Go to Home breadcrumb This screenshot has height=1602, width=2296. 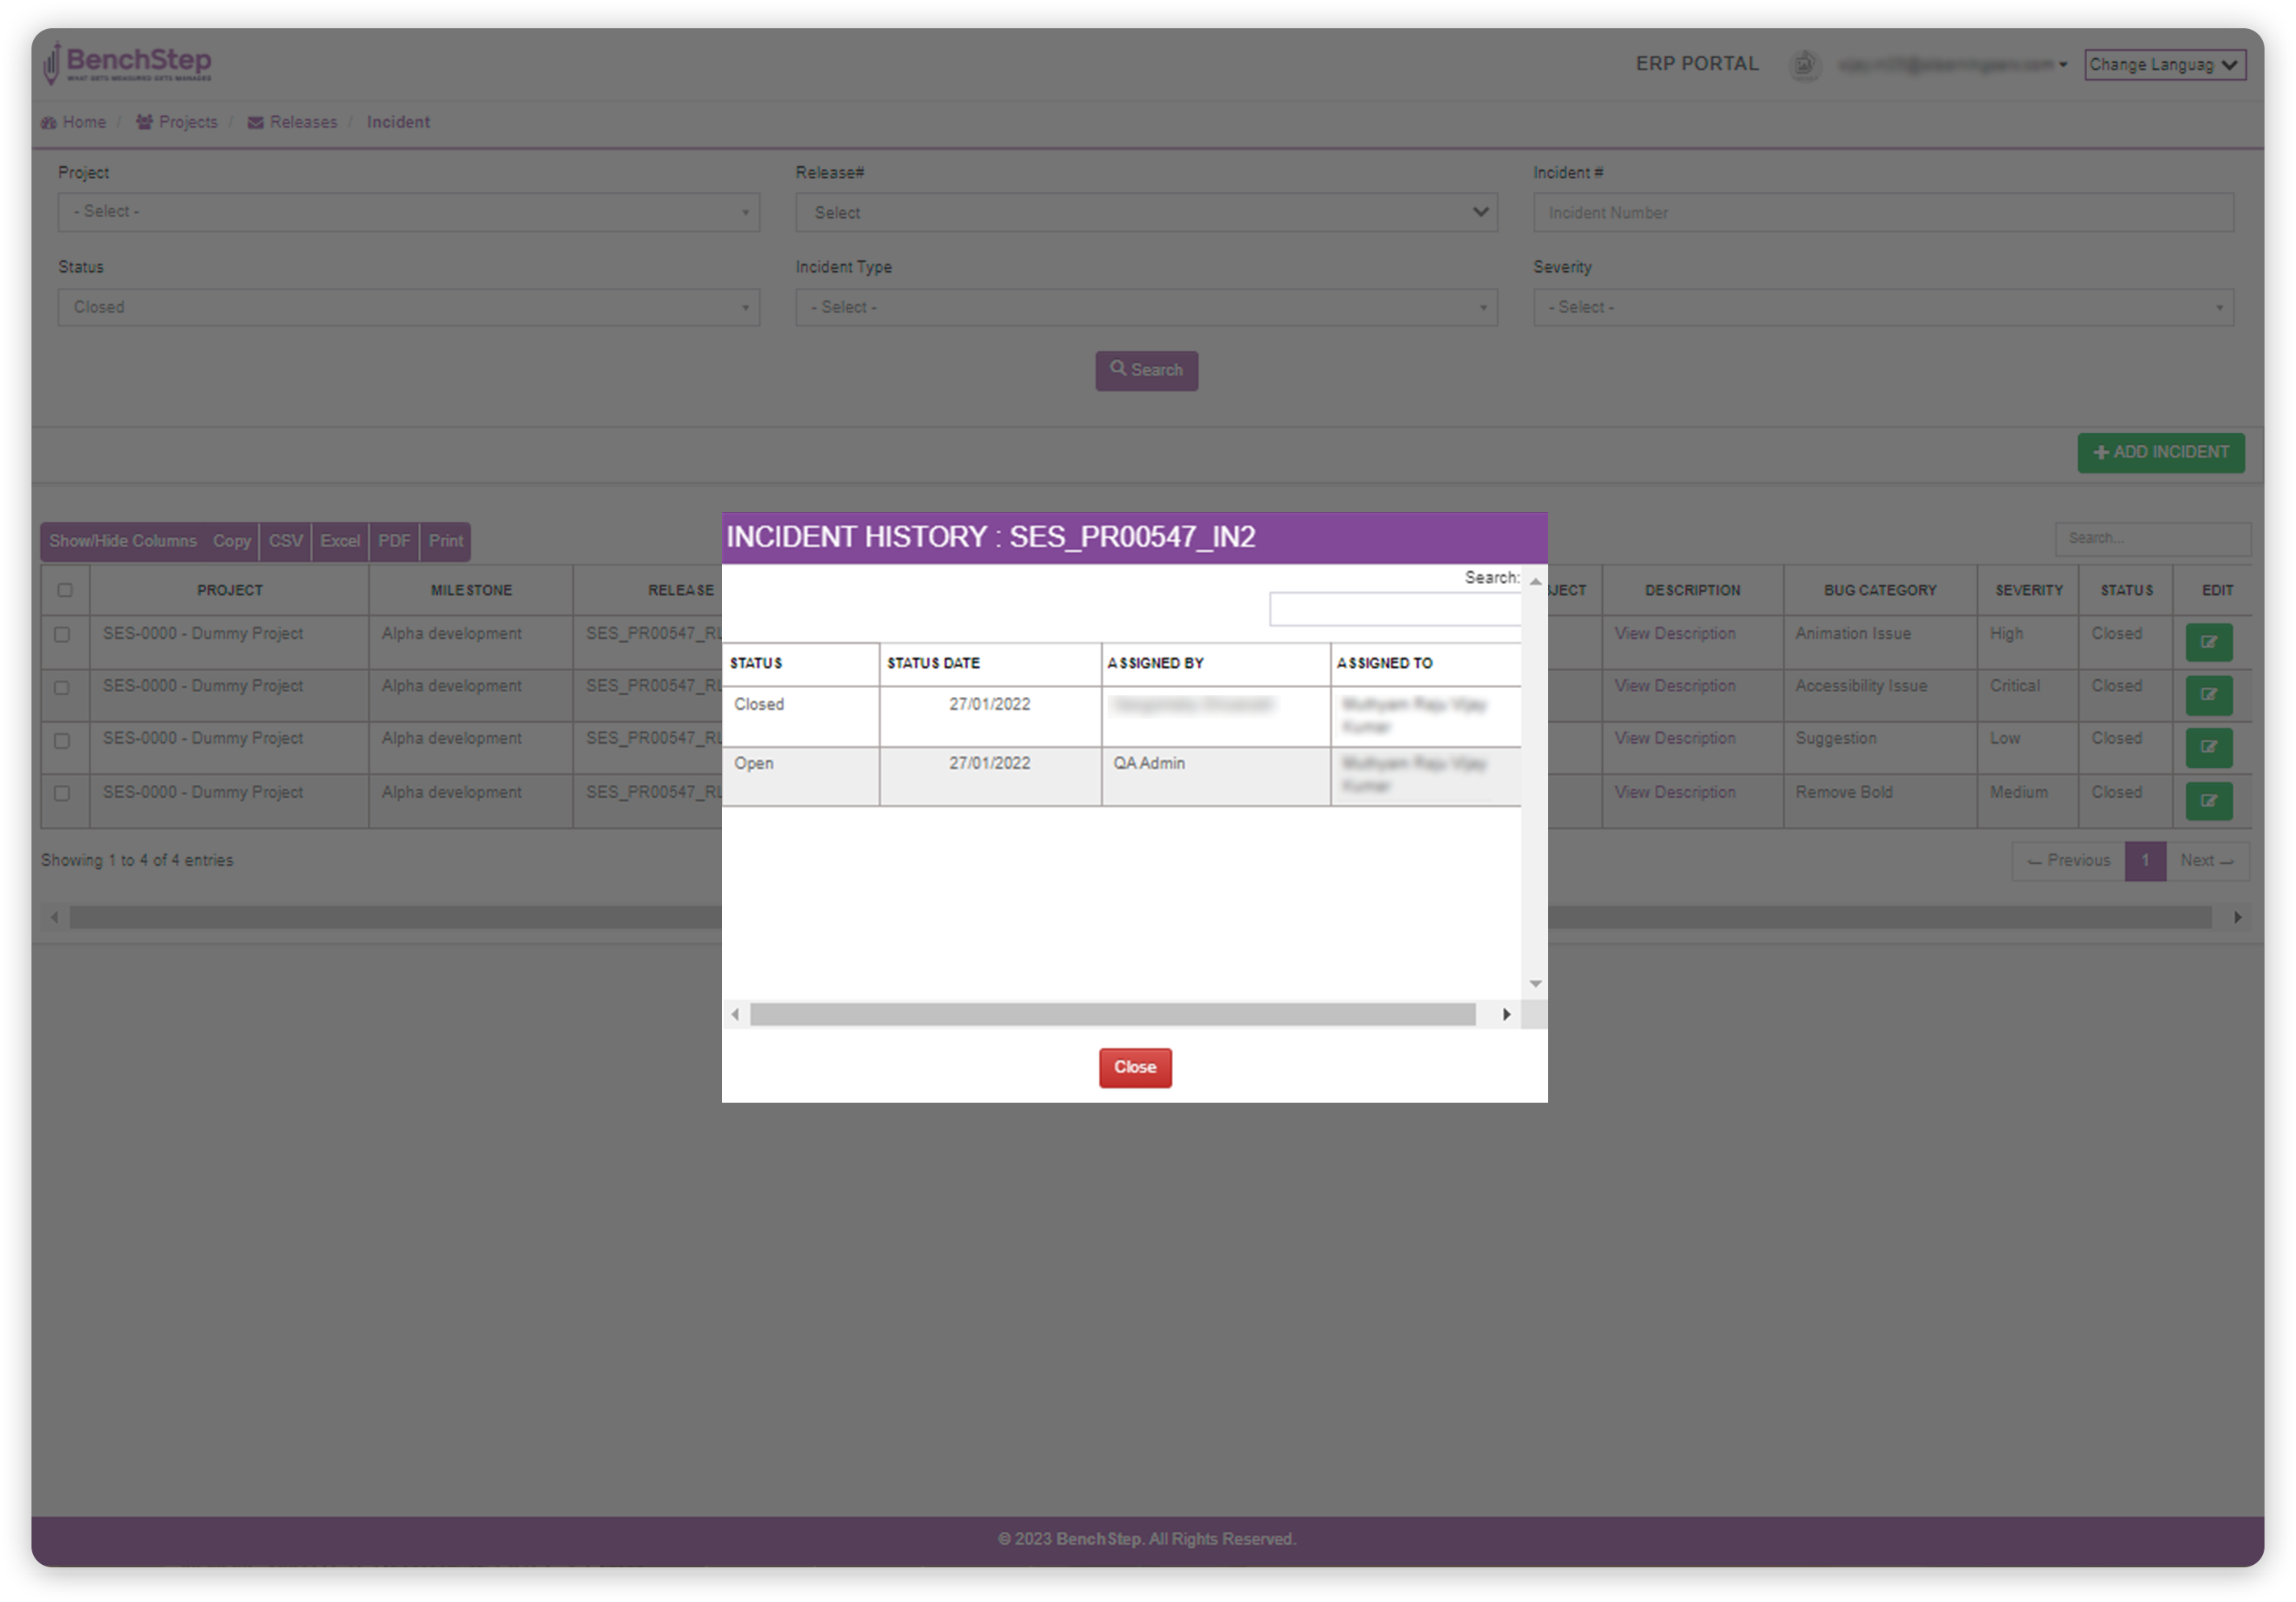tap(73, 122)
